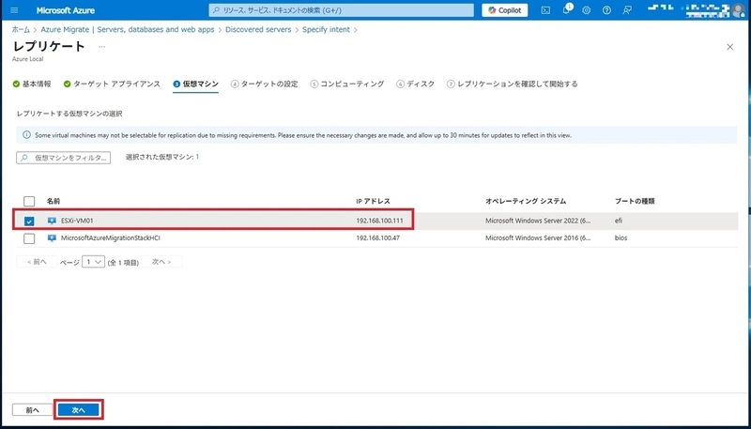
Task: Click the オペレーティング システム column header
Action: [x=526, y=201]
